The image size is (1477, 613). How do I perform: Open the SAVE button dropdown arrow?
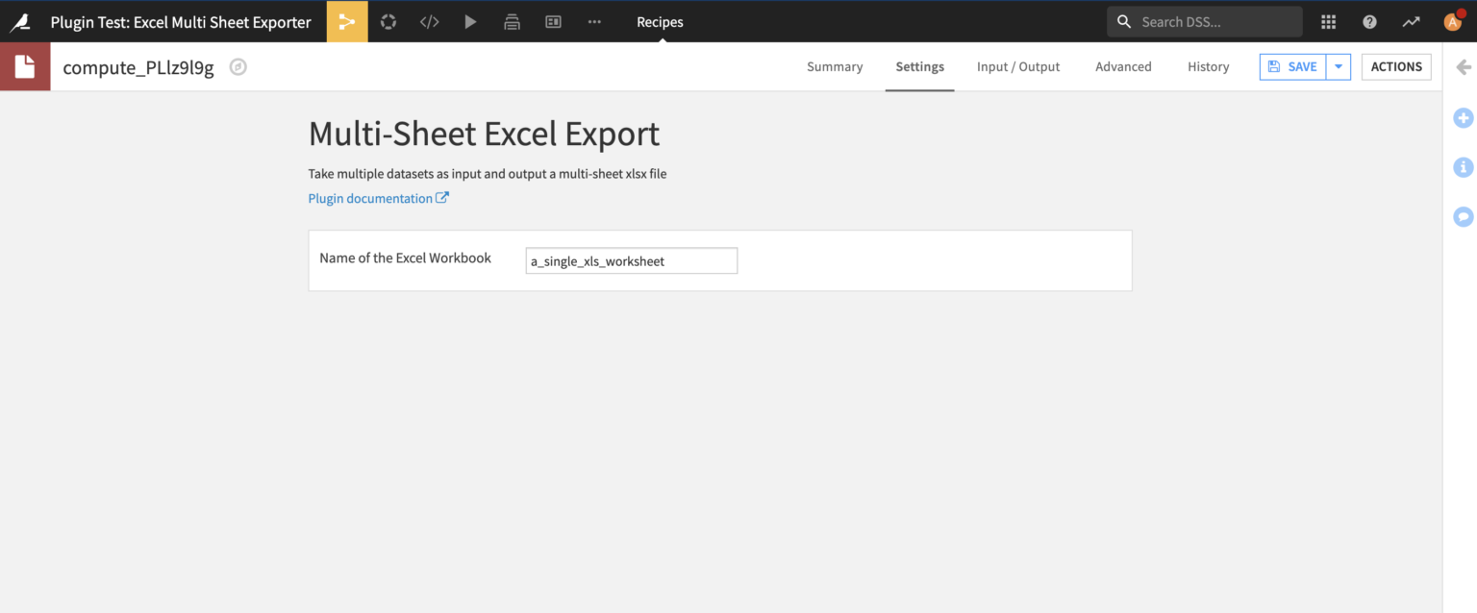tap(1338, 66)
